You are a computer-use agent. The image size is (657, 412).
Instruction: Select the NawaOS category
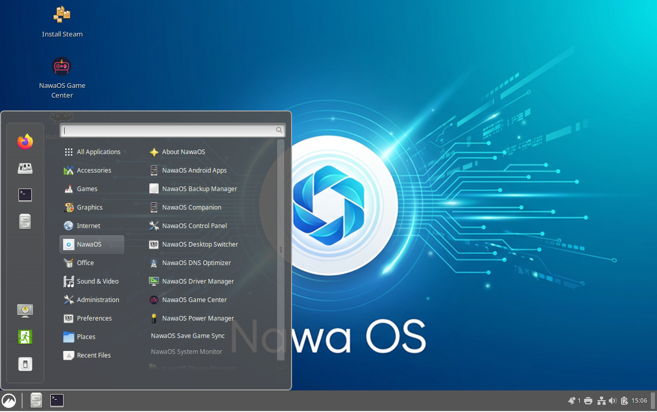pos(91,244)
